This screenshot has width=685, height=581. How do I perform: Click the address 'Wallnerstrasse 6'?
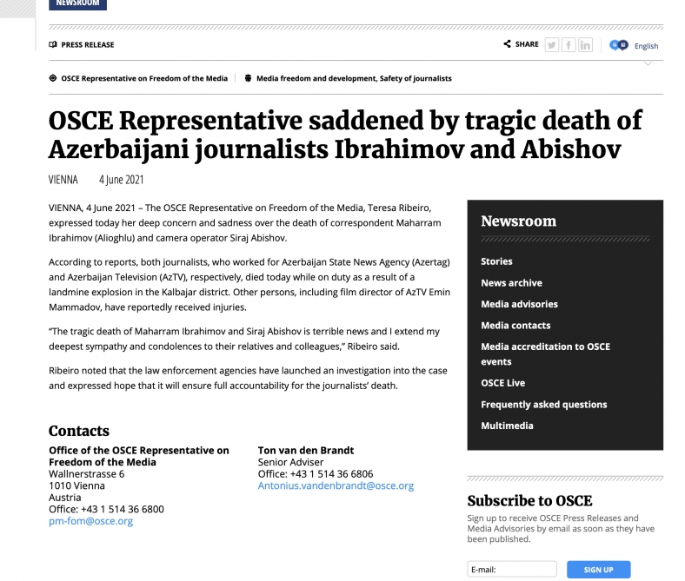[x=87, y=474]
